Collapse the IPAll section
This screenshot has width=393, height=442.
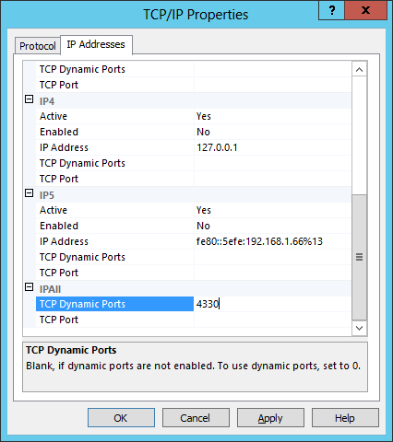29,287
